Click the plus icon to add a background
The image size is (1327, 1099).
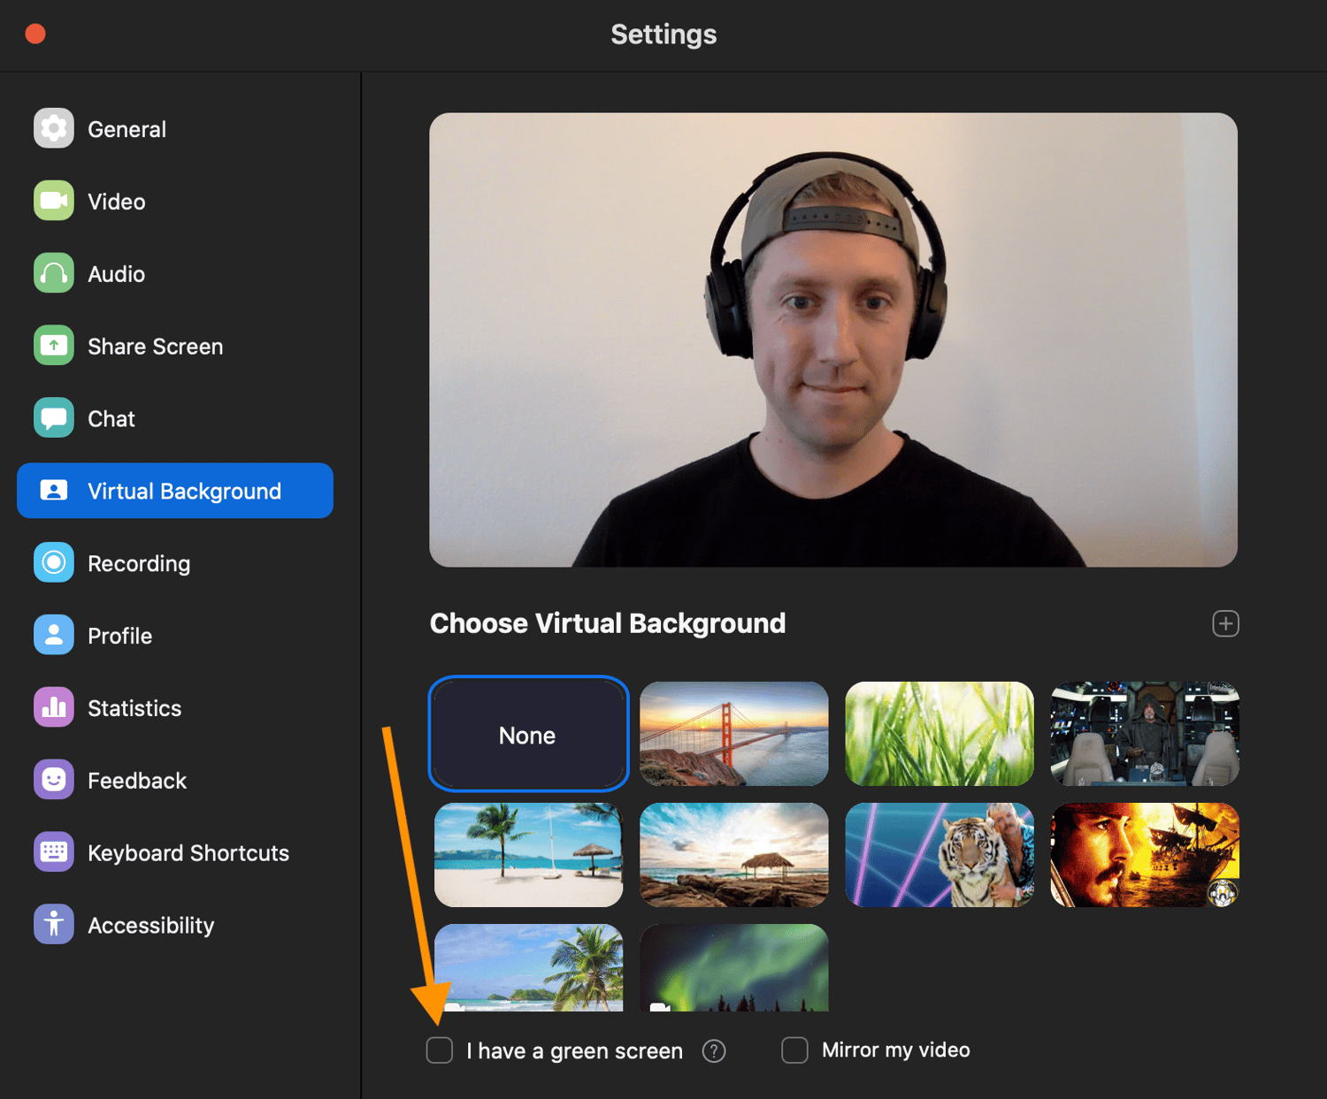click(1225, 623)
